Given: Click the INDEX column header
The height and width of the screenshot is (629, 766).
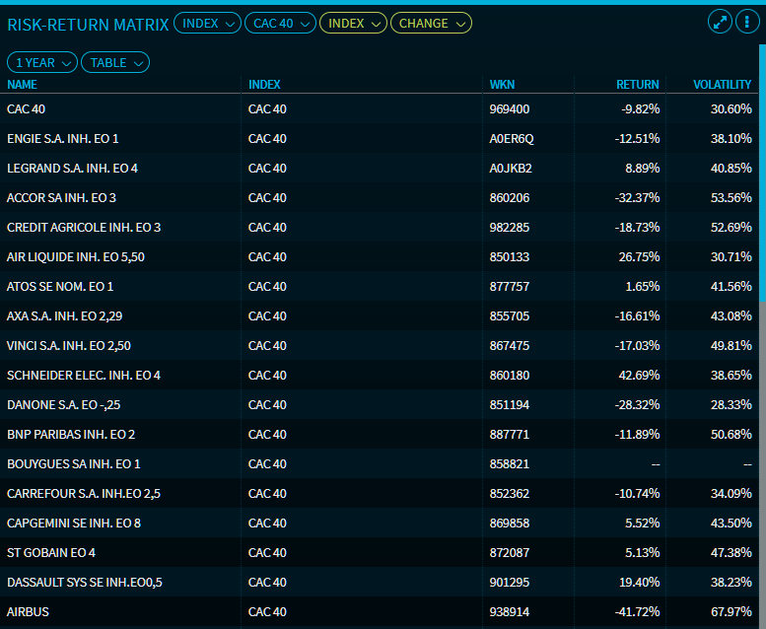Looking at the screenshot, I should pyautogui.click(x=264, y=85).
